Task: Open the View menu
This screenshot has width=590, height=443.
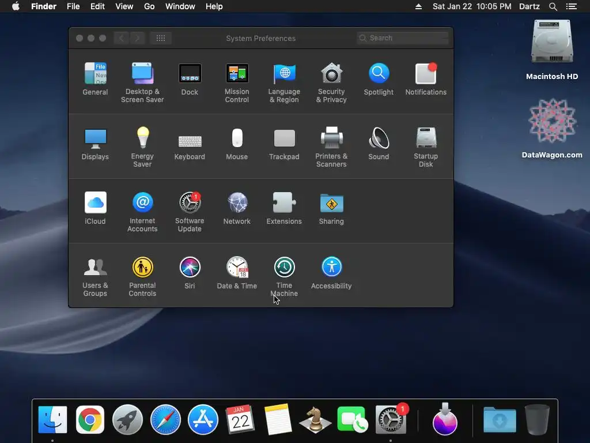Action: [124, 6]
